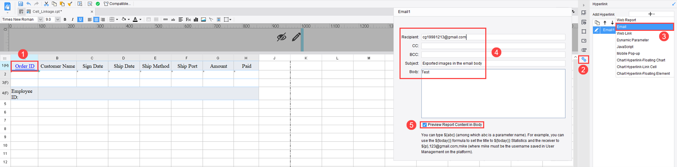Open the cell attribute pane icon
The height and width of the screenshot is (167, 677).
point(584,22)
